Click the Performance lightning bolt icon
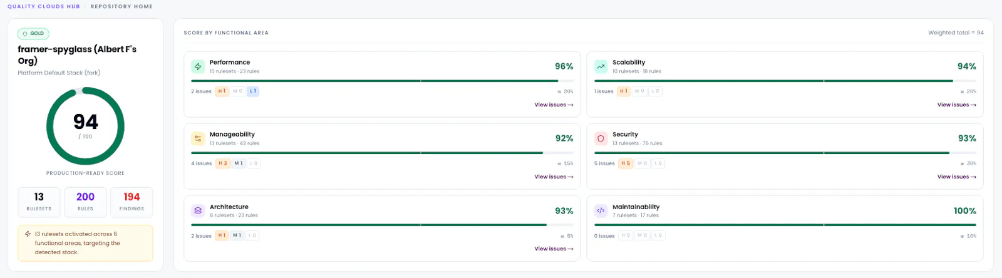The height and width of the screenshot is (278, 1002). (x=198, y=66)
